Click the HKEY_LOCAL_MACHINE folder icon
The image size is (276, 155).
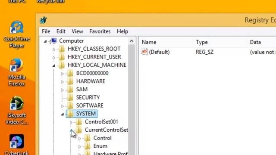pyautogui.click(x=62, y=65)
